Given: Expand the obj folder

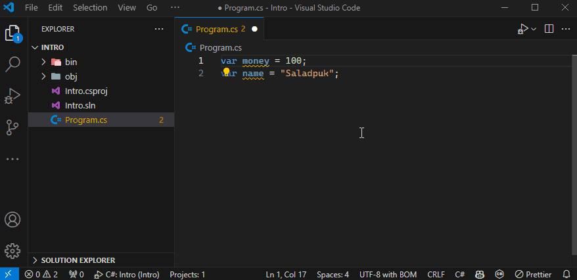Looking at the screenshot, I should pos(101,76).
